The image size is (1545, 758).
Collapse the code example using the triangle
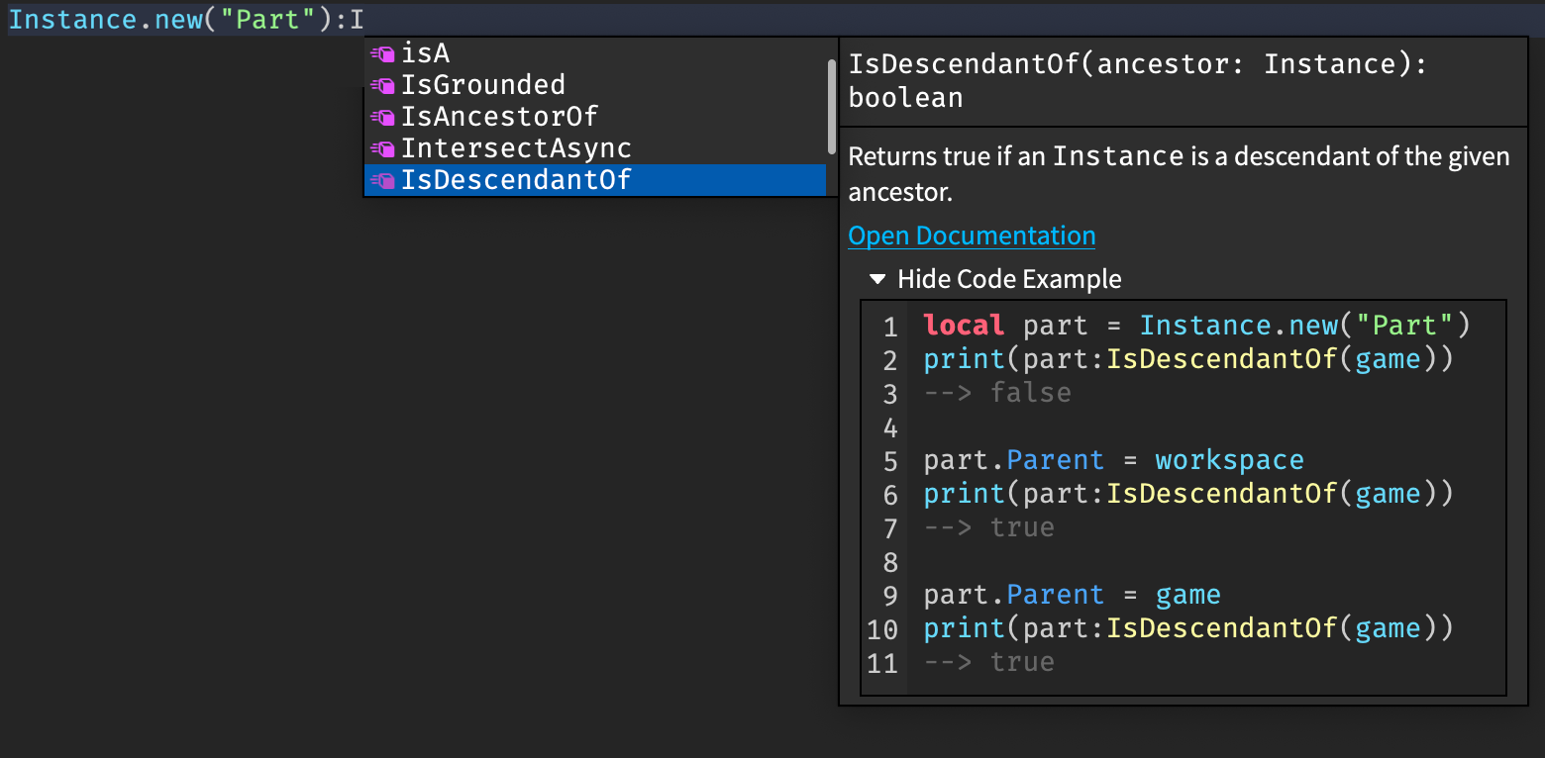(x=876, y=279)
